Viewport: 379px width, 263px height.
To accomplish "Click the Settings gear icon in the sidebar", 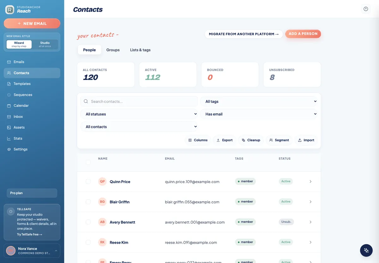I will [x=9, y=149].
